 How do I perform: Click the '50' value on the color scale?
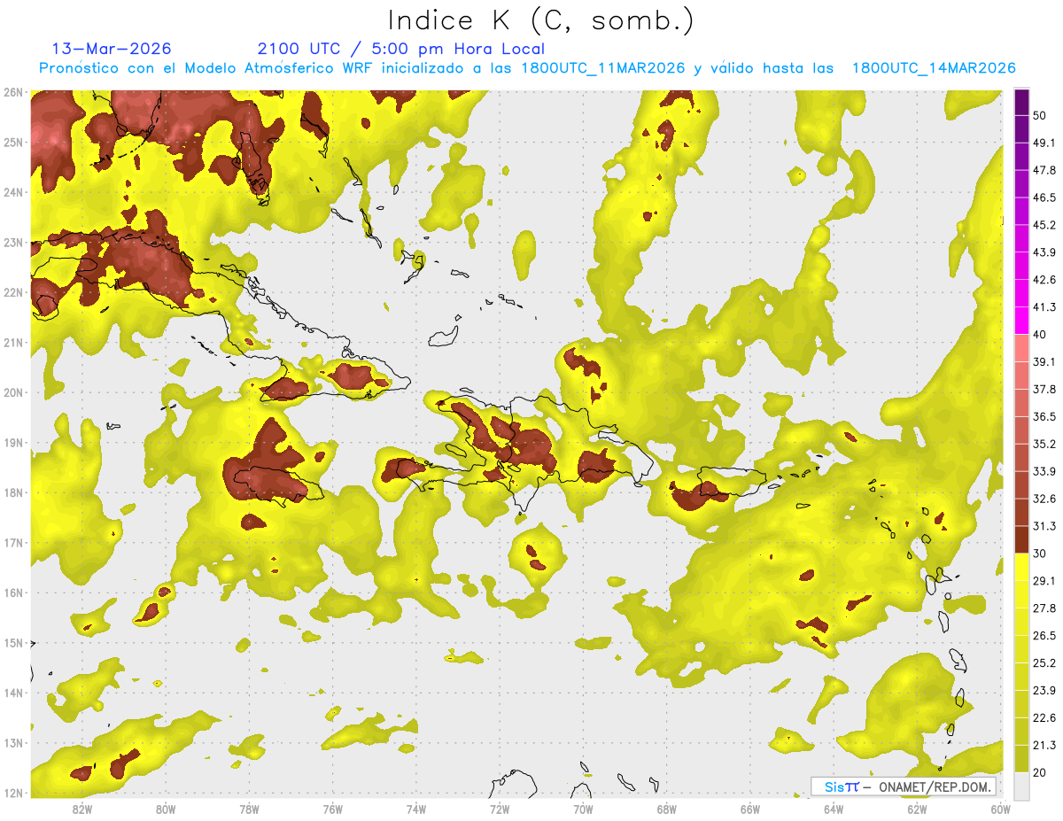pyautogui.click(x=1041, y=115)
